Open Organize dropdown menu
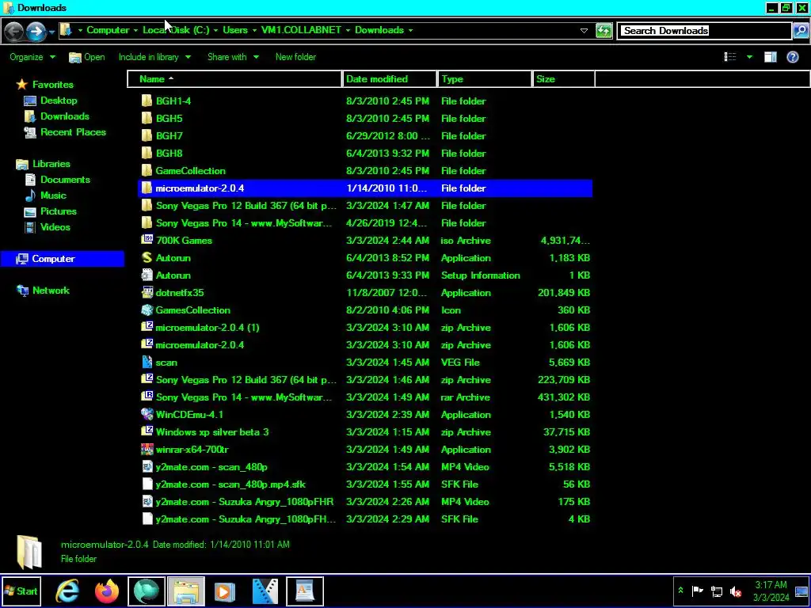The height and width of the screenshot is (608, 811). pos(32,57)
